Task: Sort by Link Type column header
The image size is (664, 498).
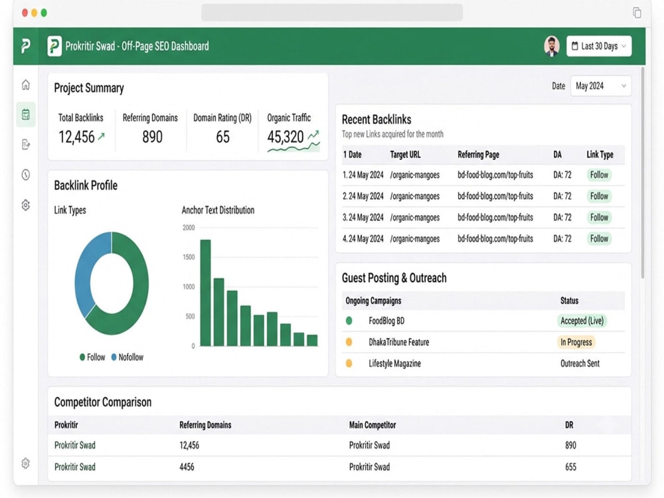Action: click(600, 155)
